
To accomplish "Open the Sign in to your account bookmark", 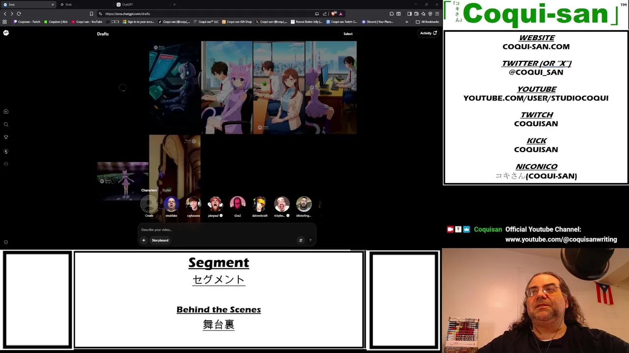I will [139, 22].
